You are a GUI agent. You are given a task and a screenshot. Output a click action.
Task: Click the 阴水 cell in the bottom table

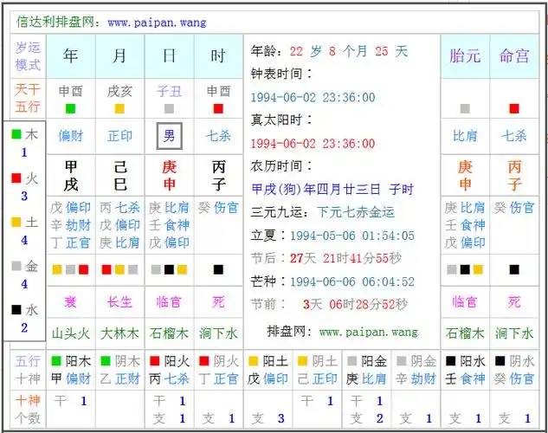coord(514,361)
